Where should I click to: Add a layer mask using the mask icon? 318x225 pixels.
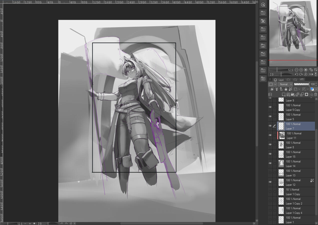click(306, 94)
